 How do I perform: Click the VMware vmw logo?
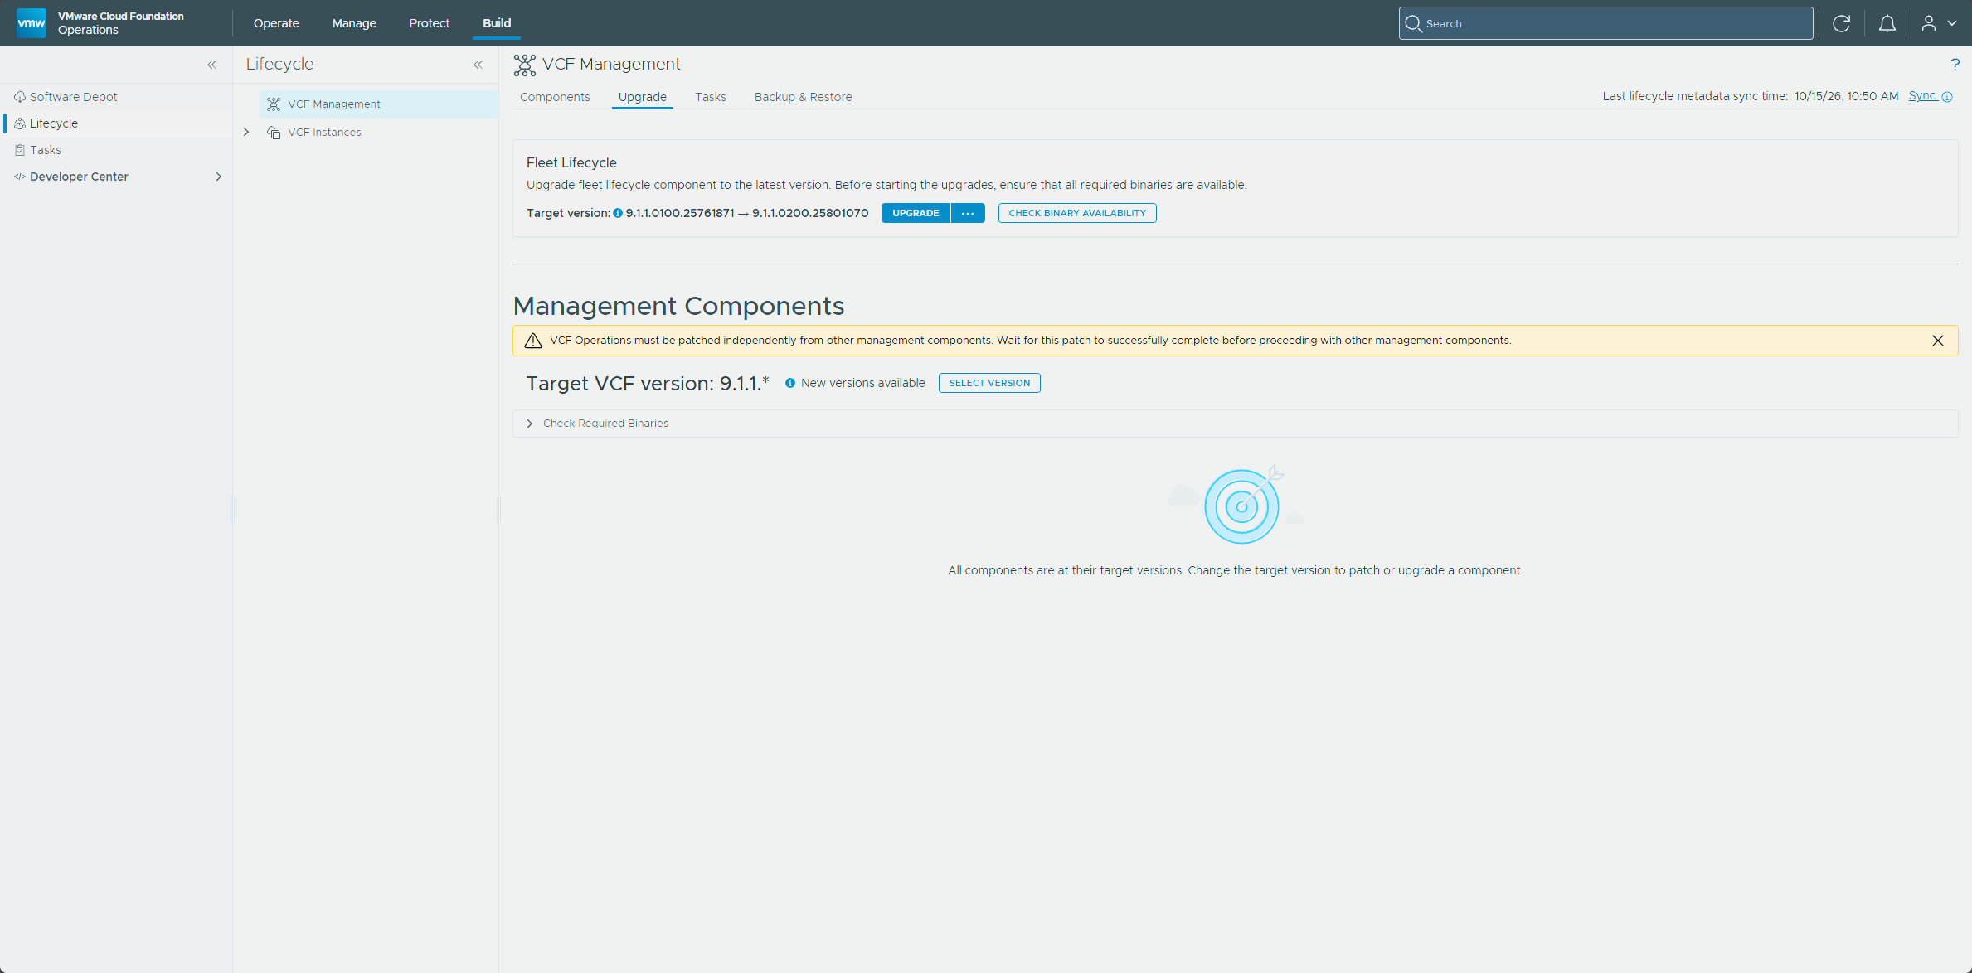[32, 23]
